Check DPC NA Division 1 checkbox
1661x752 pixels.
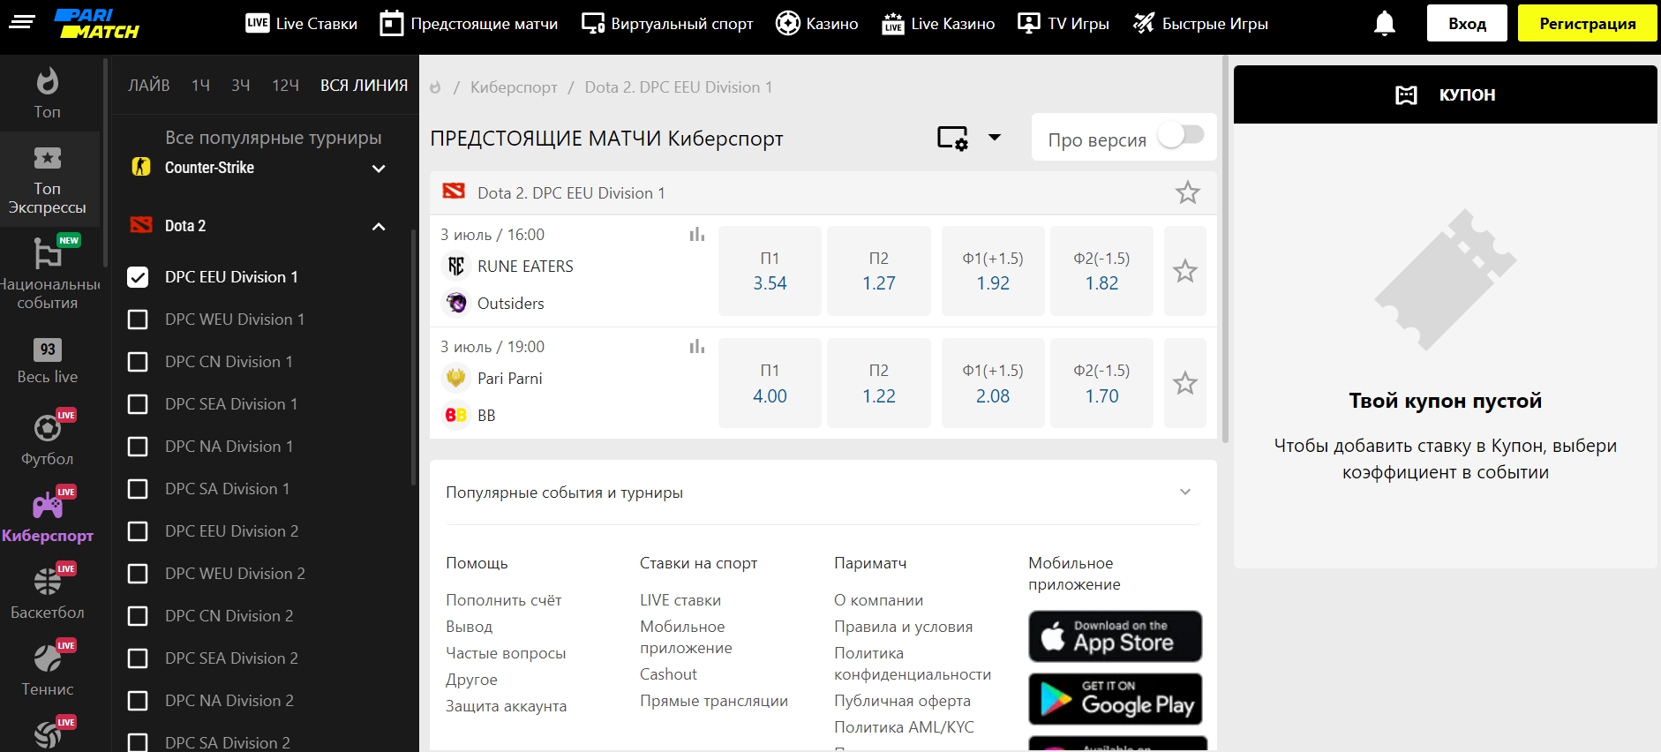point(138,447)
